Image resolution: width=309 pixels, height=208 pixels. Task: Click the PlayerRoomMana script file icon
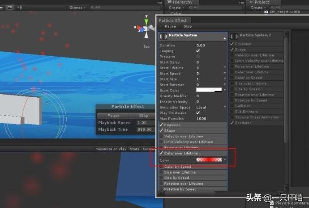click(272, 203)
